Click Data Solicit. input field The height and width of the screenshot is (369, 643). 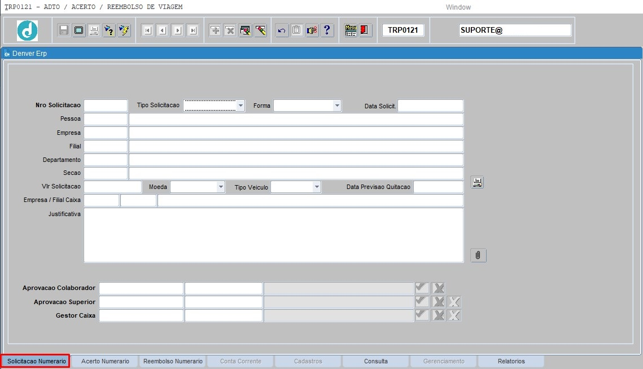[431, 106]
